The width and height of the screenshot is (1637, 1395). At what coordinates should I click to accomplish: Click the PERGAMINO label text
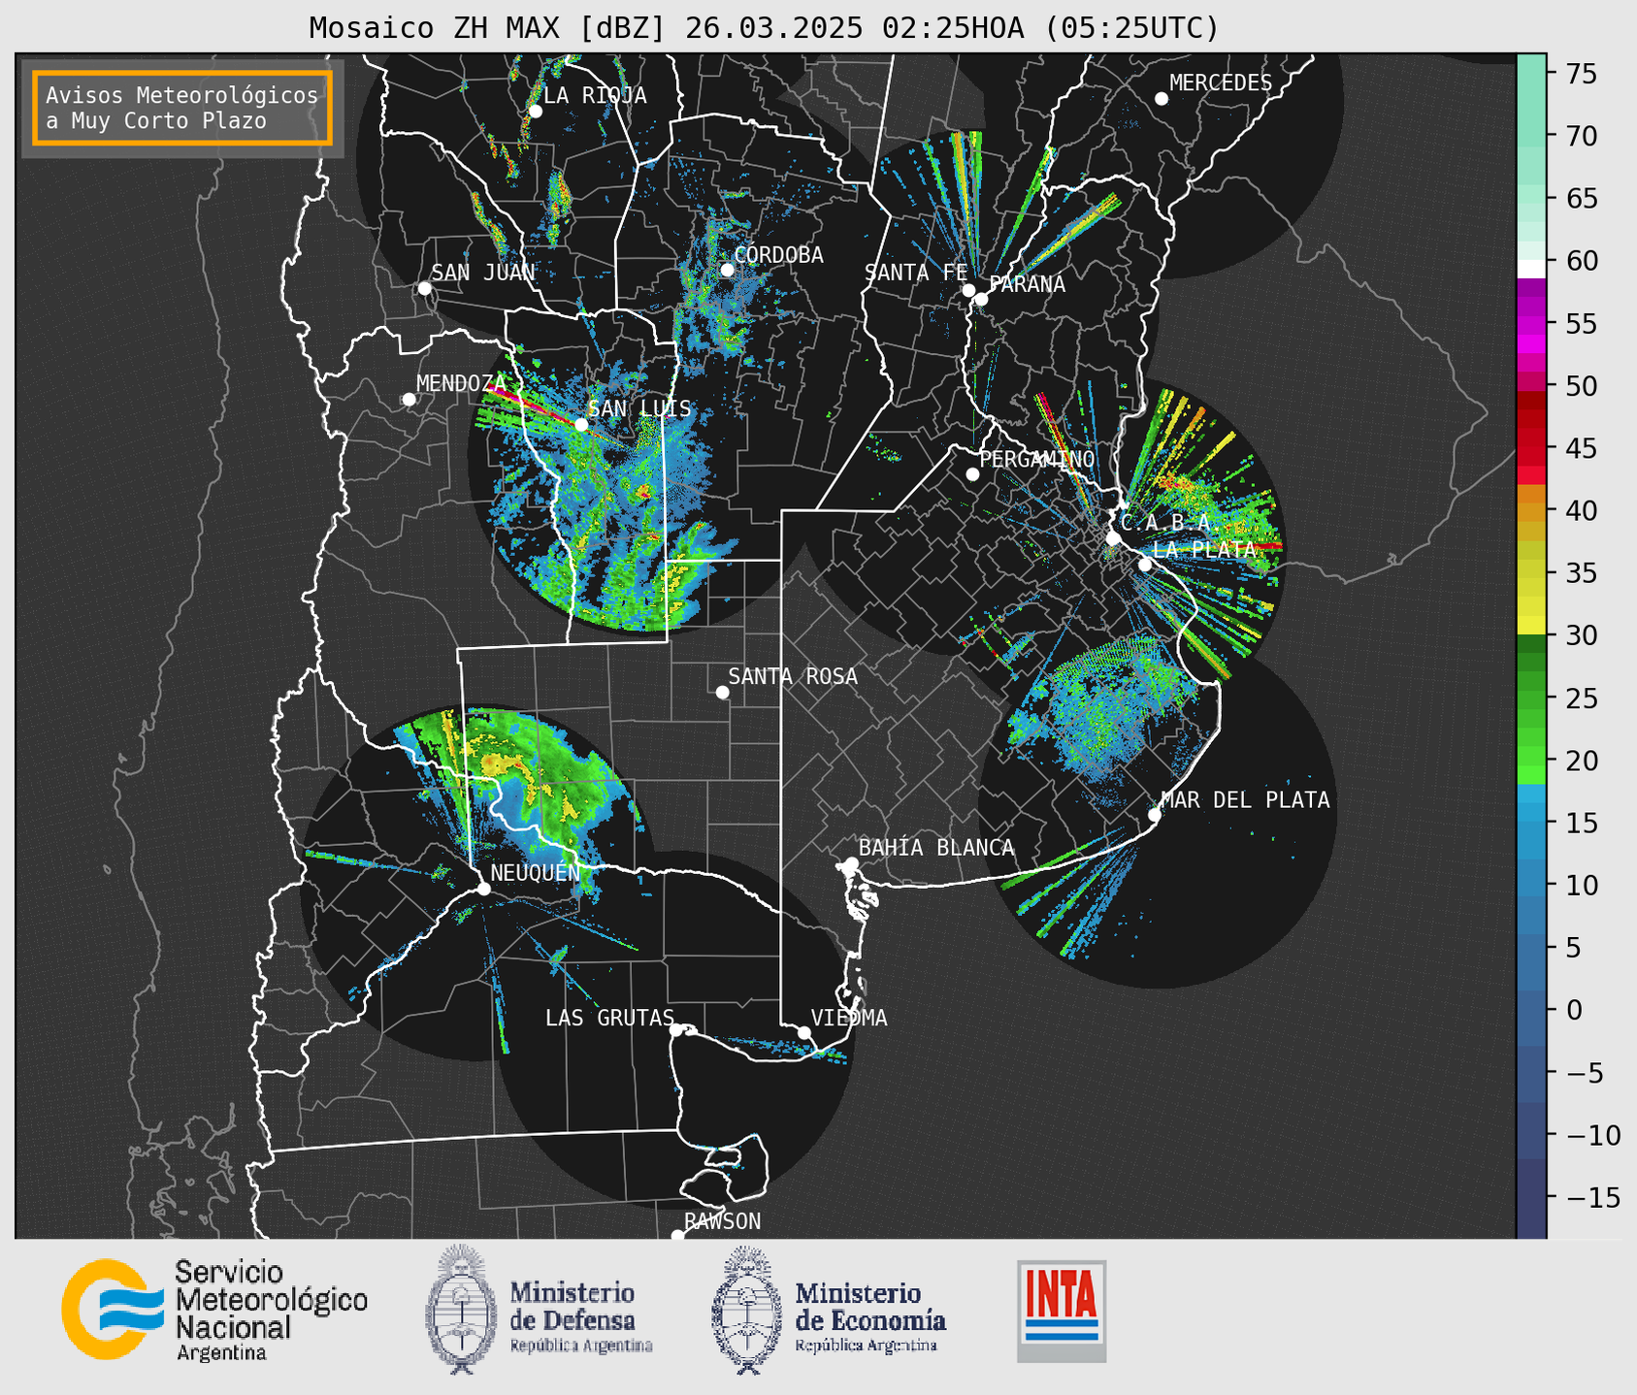(x=1037, y=459)
